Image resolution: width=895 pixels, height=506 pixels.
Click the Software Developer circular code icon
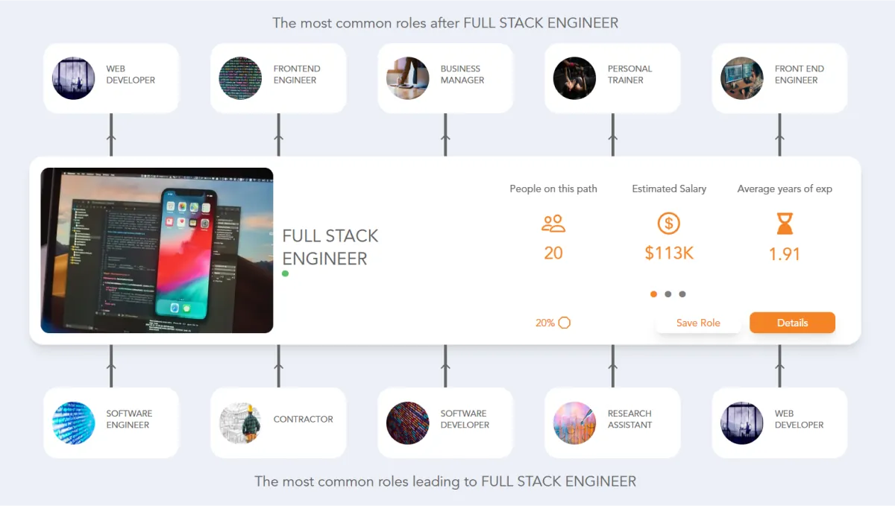[x=408, y=422]
